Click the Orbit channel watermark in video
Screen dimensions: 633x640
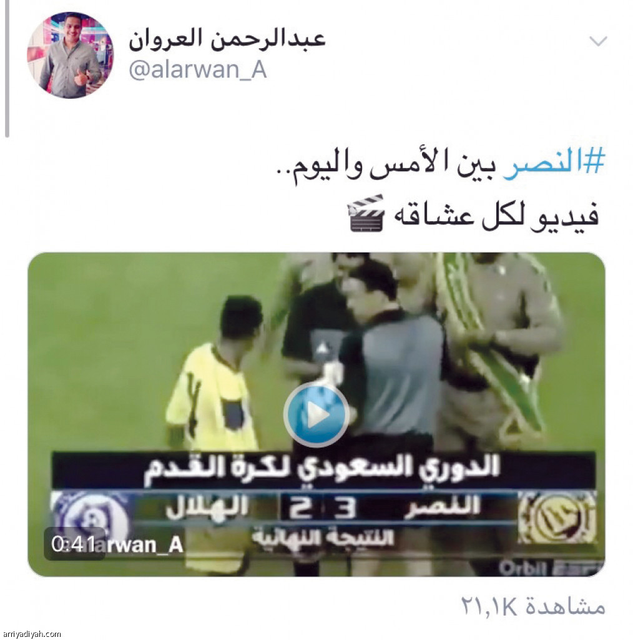point(550,567)
